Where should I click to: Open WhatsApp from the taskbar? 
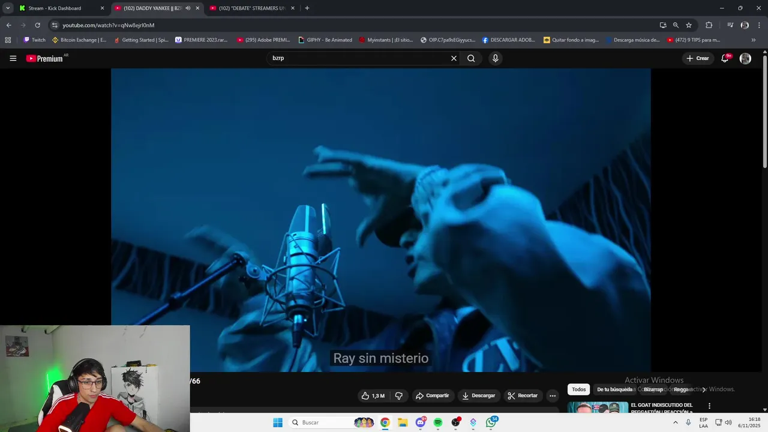pos(491,422)
